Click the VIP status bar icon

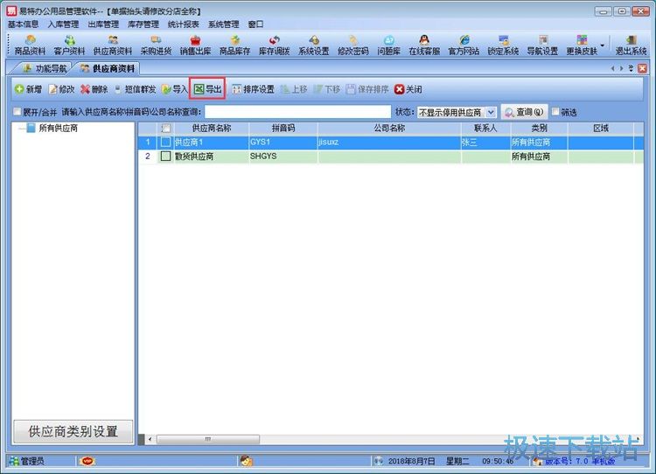tap(87, 461)
